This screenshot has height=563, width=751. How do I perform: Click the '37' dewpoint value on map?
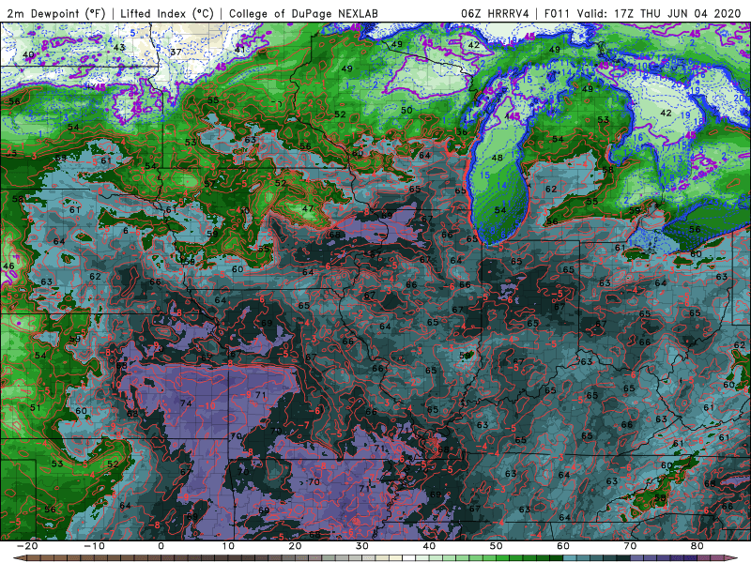tap(176, 52)
